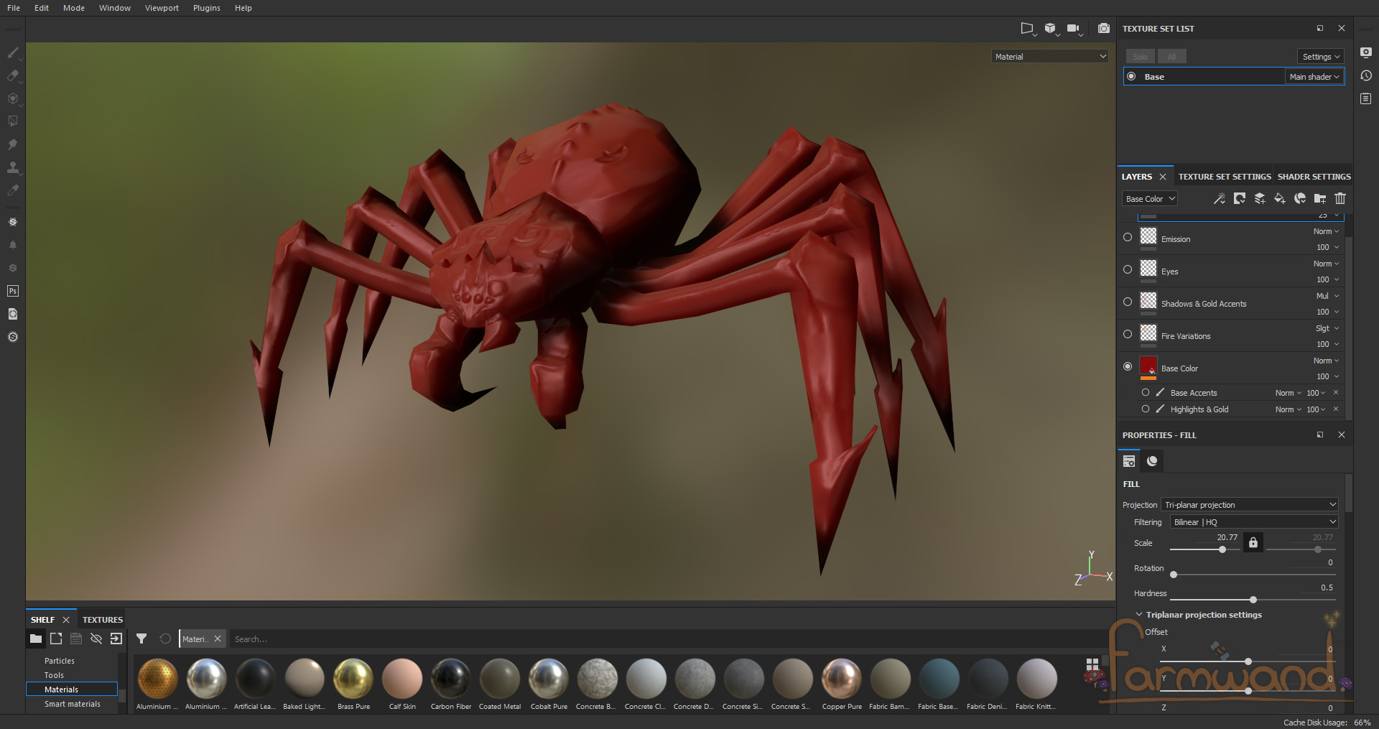This screenshot has height=729, width=1379.
Task: Toggle visibility of the Emission layer
Action: pos(1128,237)
